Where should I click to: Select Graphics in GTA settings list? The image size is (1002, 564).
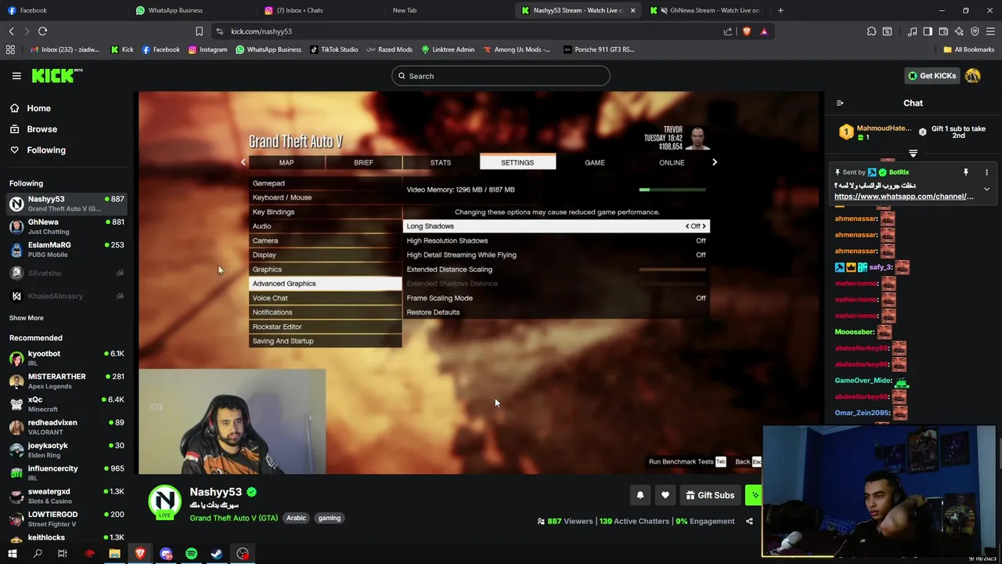tap(325, 269)
